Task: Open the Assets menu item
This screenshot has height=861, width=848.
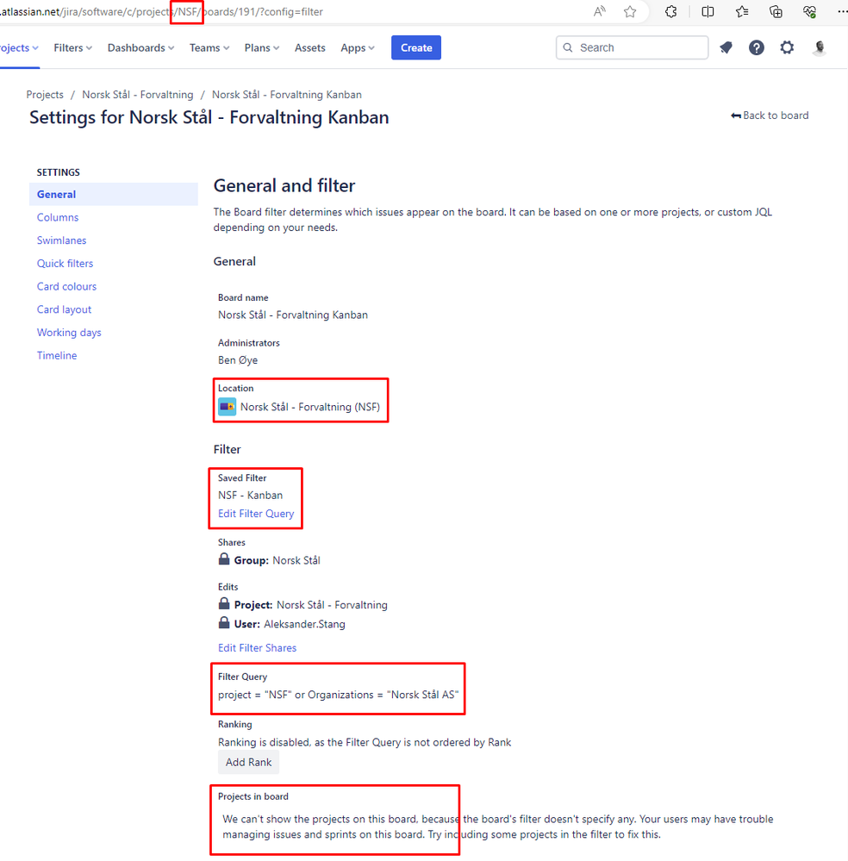Action: tap(309, 47)
